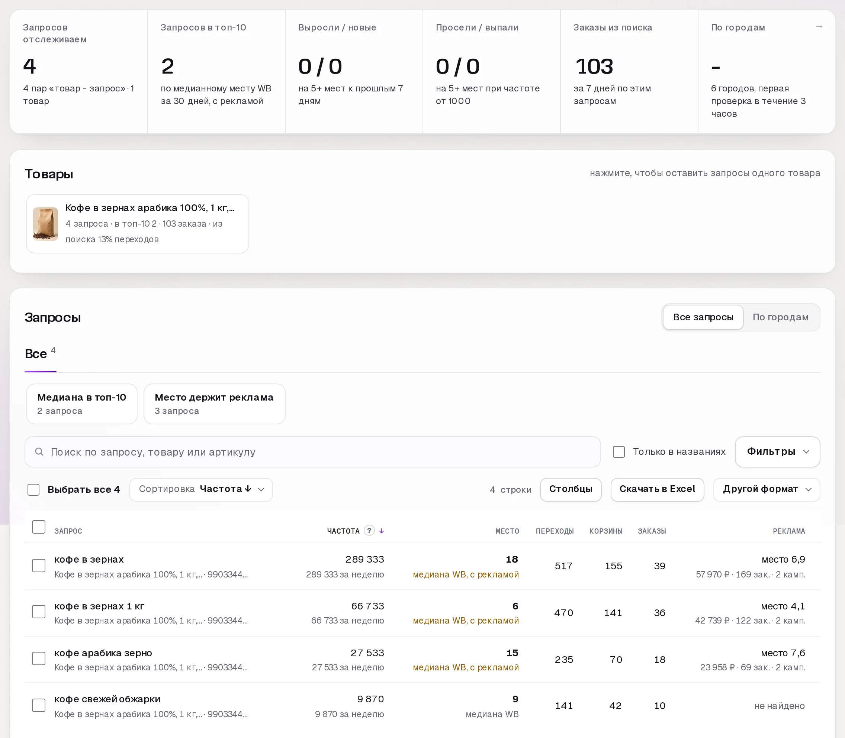This screenshot has height=738, width=845.
Task: Click the query text кофе арабика зерно
Action: point(103,653)
